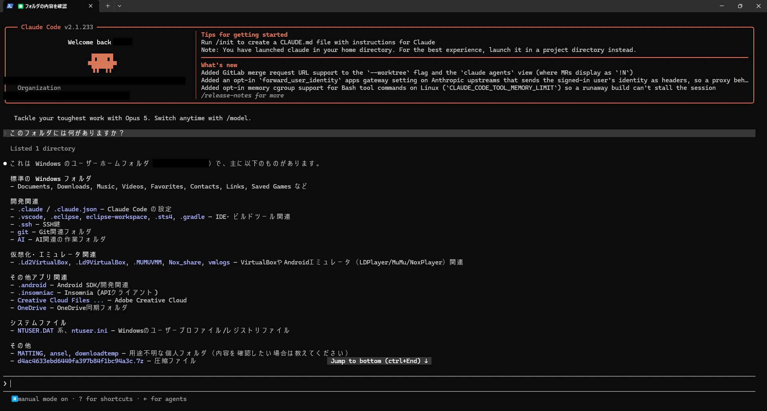This screenshot has height=411, width=767.
Task: Click the .sts4 folder name
Action: [164, 217]
